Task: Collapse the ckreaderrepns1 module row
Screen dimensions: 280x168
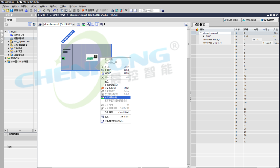Action: 201,33
